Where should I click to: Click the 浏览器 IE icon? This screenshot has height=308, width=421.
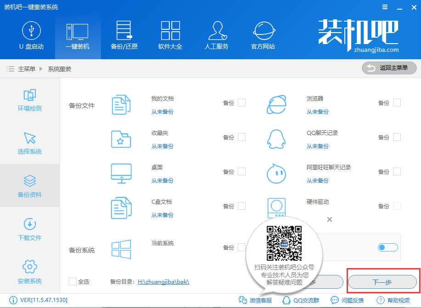276,105
